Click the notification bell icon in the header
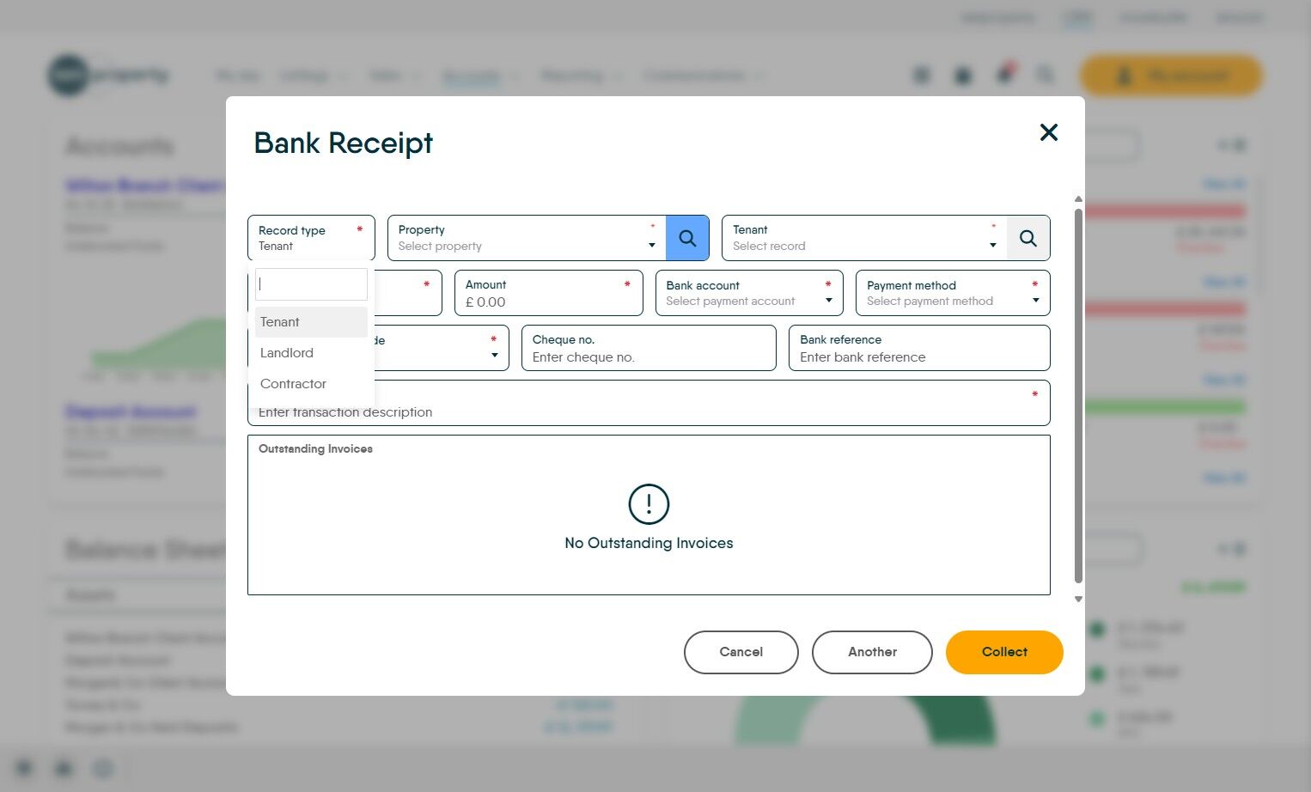1311x792 pixels. [x=1003, y=75]
